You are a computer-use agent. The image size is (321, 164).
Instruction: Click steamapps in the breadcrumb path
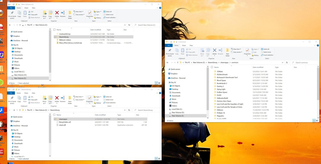coord(224,62)
